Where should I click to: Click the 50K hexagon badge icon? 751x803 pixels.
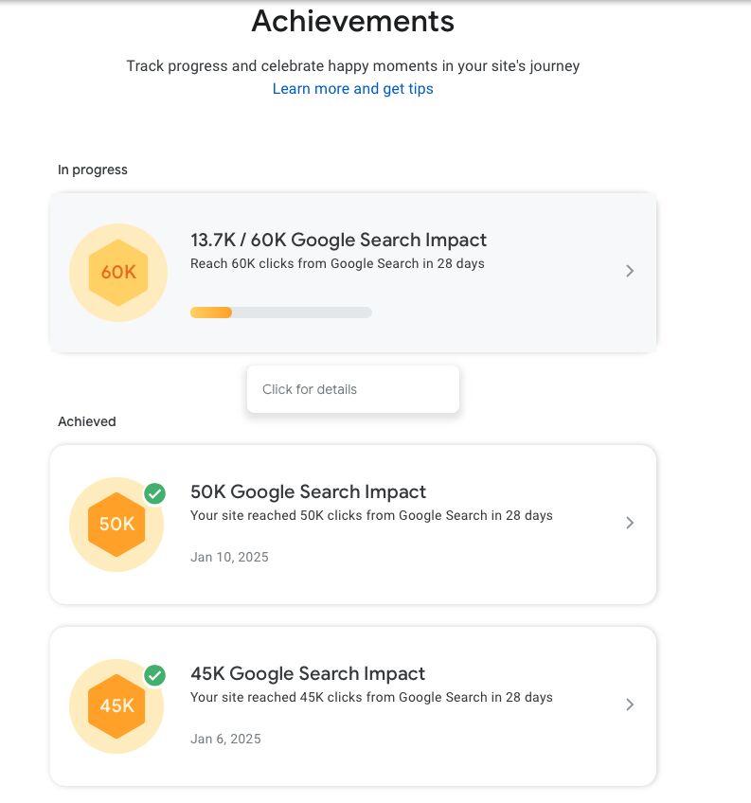[x=116, y=525]
